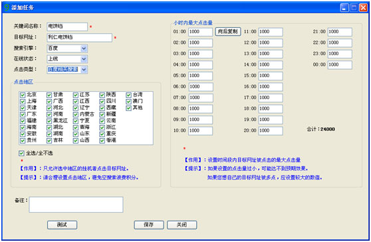Image resolution: width=371 pixels, height=242 pixels.
Task: Click the 备注 text box
Action: (76, 205)
